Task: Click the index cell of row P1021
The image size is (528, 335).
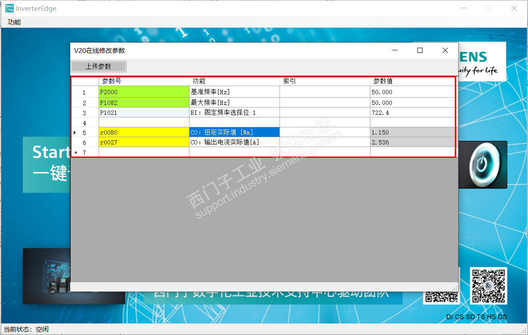Action: click(325, 113)
